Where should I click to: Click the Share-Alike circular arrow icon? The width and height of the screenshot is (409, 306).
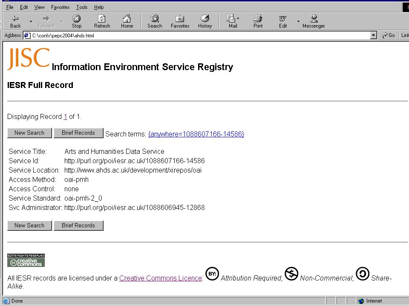coord(363,274)
